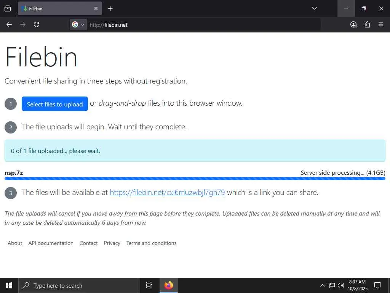Click the nsp.7z file name
Viewport: 390px width, 293px height.
14,173
